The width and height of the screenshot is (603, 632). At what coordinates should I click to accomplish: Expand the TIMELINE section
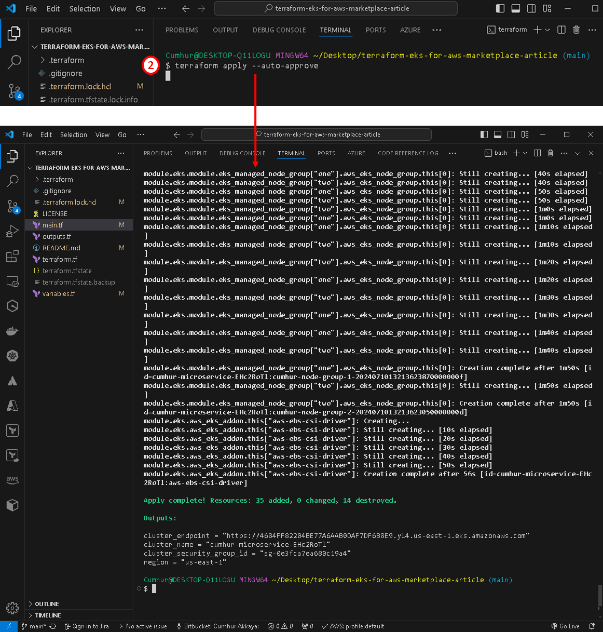(x=79, y=615)
